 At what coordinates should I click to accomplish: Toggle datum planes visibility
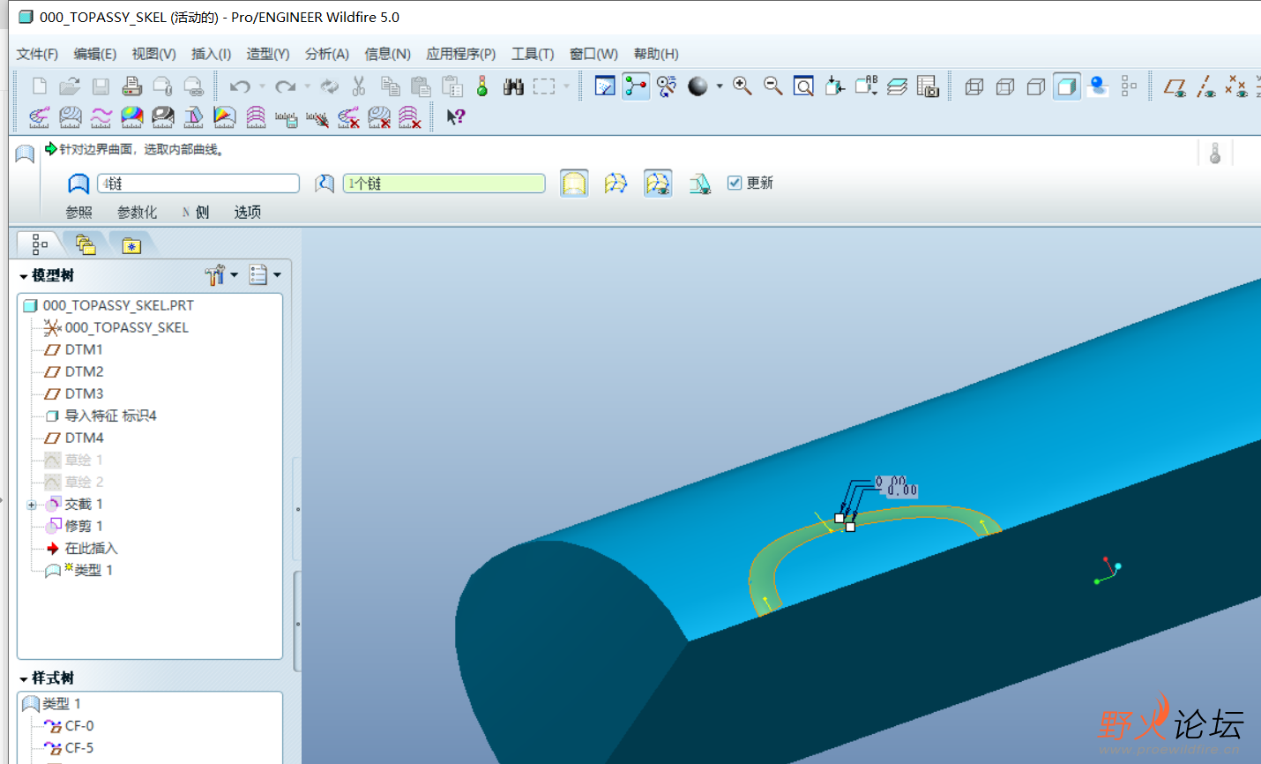click(1175, 86)
